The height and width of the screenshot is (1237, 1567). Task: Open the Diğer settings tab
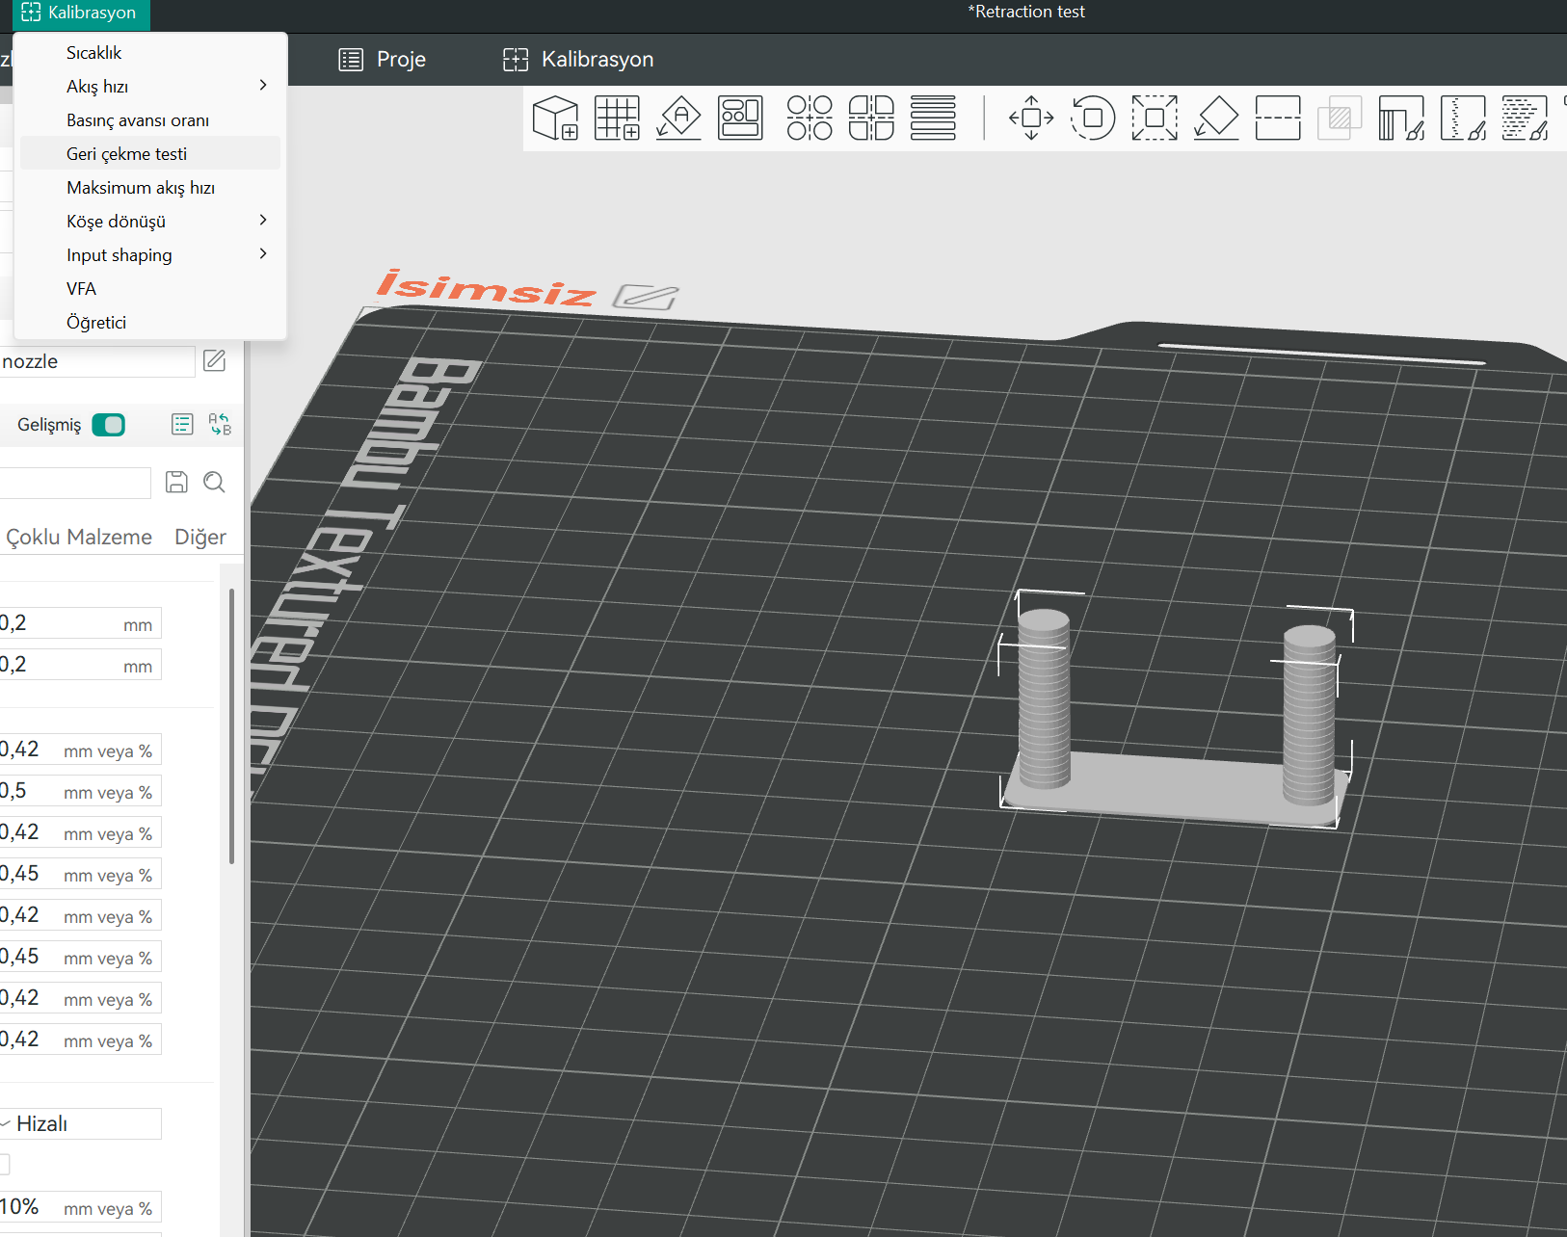click(x=200, y=538)
